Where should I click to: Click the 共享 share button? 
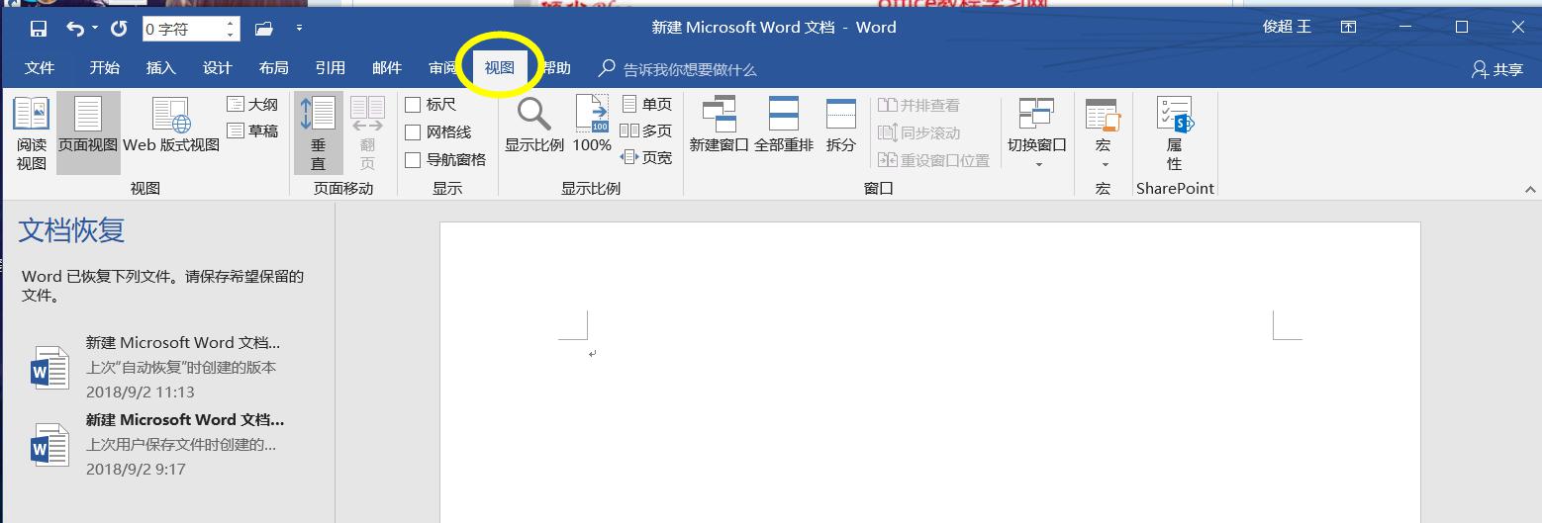1496,69
